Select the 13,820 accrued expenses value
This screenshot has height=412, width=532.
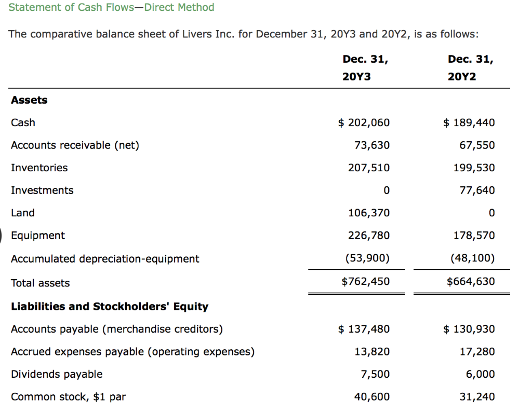point(372,352)
